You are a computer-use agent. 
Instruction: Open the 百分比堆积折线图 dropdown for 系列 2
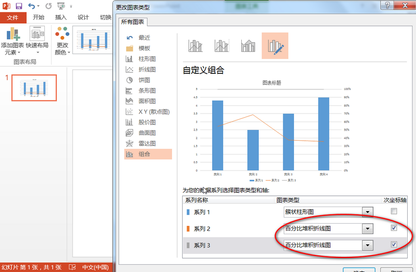coord(369,228)
